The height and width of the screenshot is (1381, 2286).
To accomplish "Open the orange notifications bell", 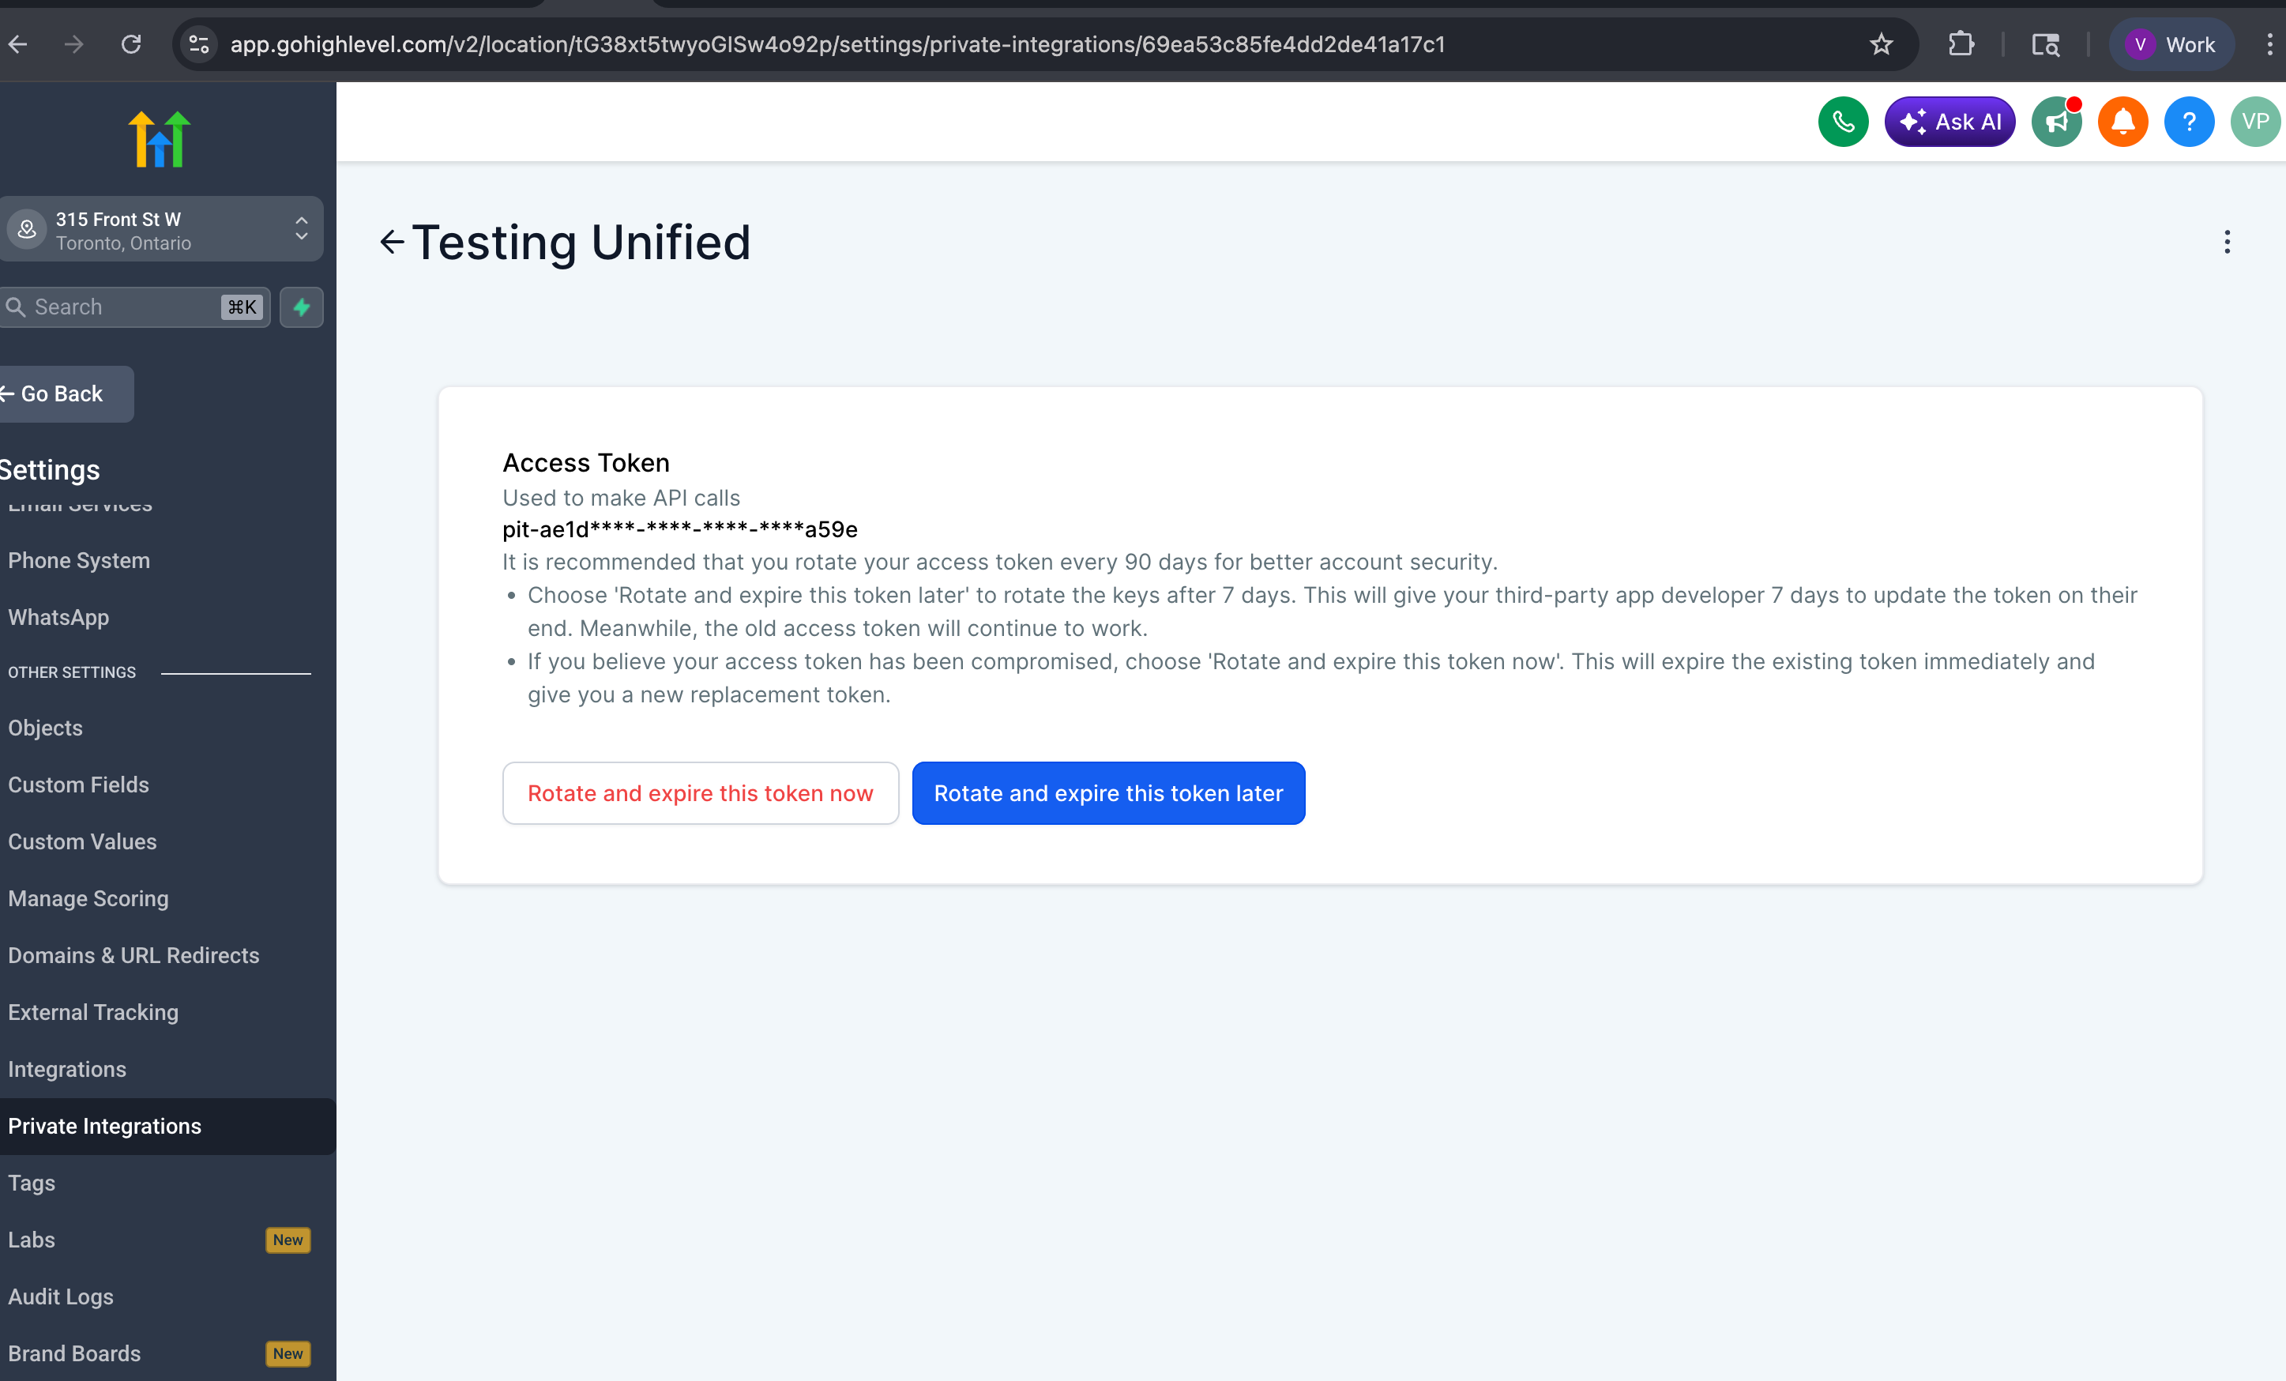I will (x=2122, y=122).
